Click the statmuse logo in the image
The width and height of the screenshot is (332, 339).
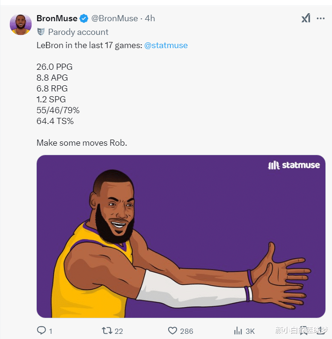click(294, 165)
